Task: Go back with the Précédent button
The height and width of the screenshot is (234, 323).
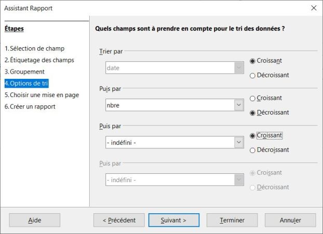Action: 119,220
